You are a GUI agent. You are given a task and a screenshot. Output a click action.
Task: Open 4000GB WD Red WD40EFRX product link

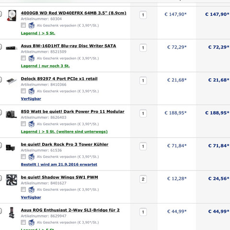[73, 13]
